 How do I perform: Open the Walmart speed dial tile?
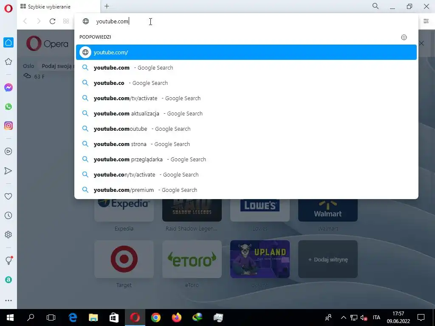tap(328, 210)
